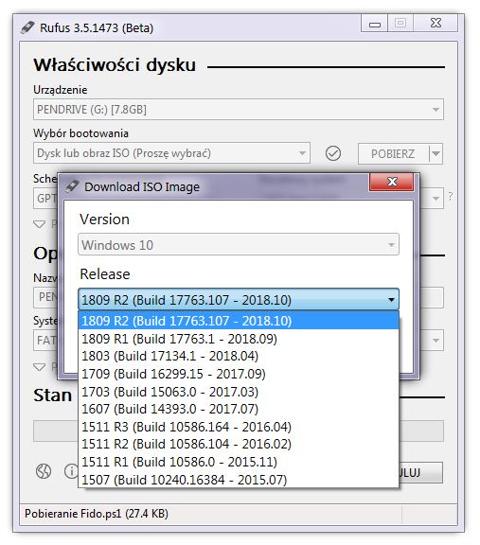Open the file system dropdown arrow behind dialog
The height and width of the screenshot is (545, 480).
436,341
